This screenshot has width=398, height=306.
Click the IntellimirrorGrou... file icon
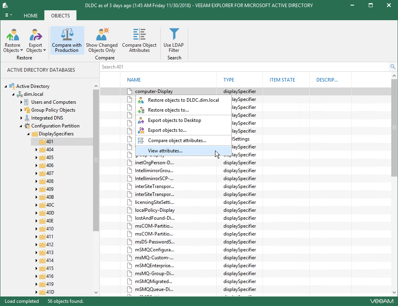pos(129,171)
